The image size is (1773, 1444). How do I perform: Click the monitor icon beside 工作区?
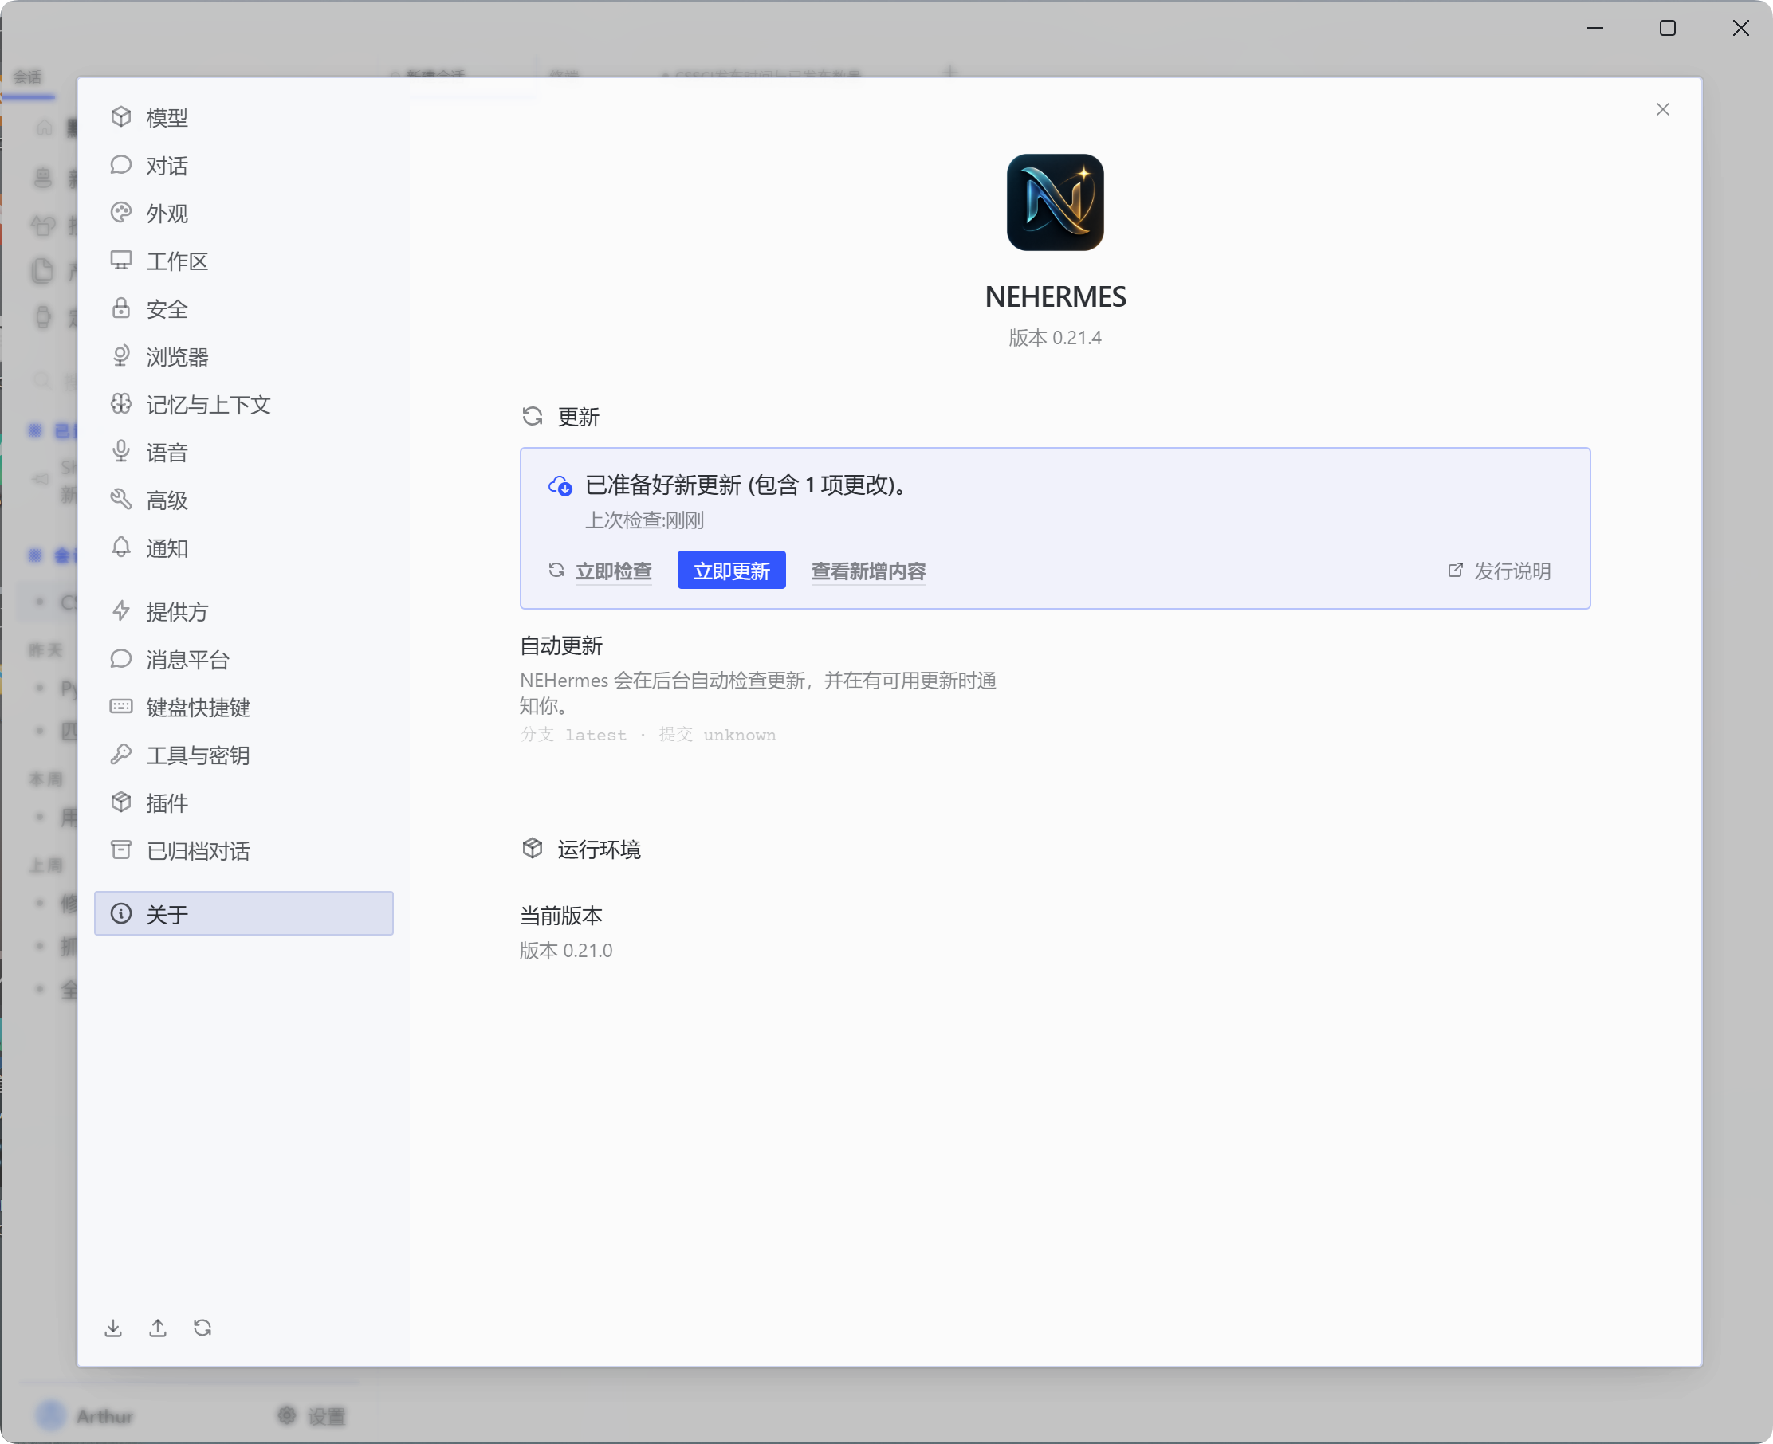tap(120, 261)
